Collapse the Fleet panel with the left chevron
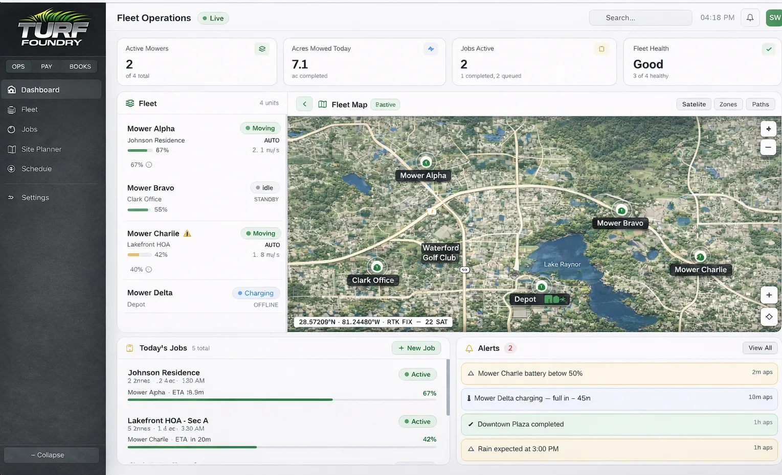Screen dimensions: 782x475 [304, 104]
